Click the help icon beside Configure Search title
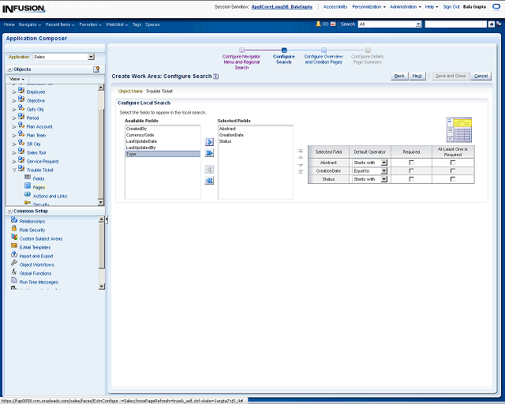This screenshot has width=505, height=404. coord(215,77)
